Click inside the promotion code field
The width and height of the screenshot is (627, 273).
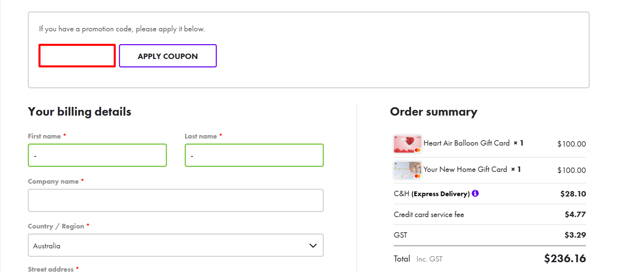point(77,56)
